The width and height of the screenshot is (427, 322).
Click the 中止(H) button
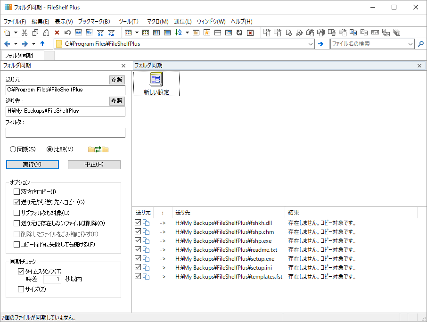pos(94,165)
